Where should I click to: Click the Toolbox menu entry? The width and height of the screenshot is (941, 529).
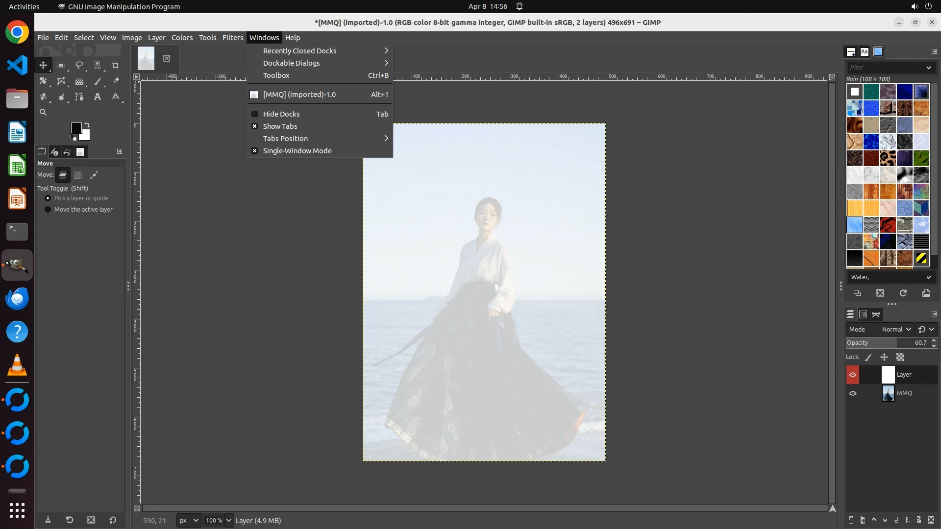click(276, 75)
